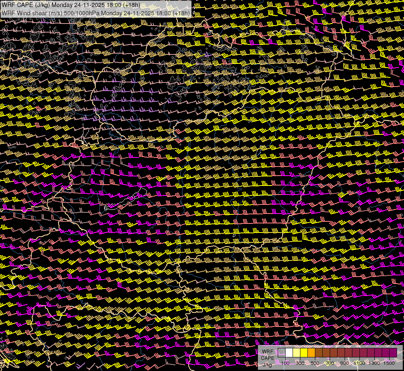Click the 1500 label on the legend
The width and height of the screenshot is (404, 371).
[x=389, y=363]
